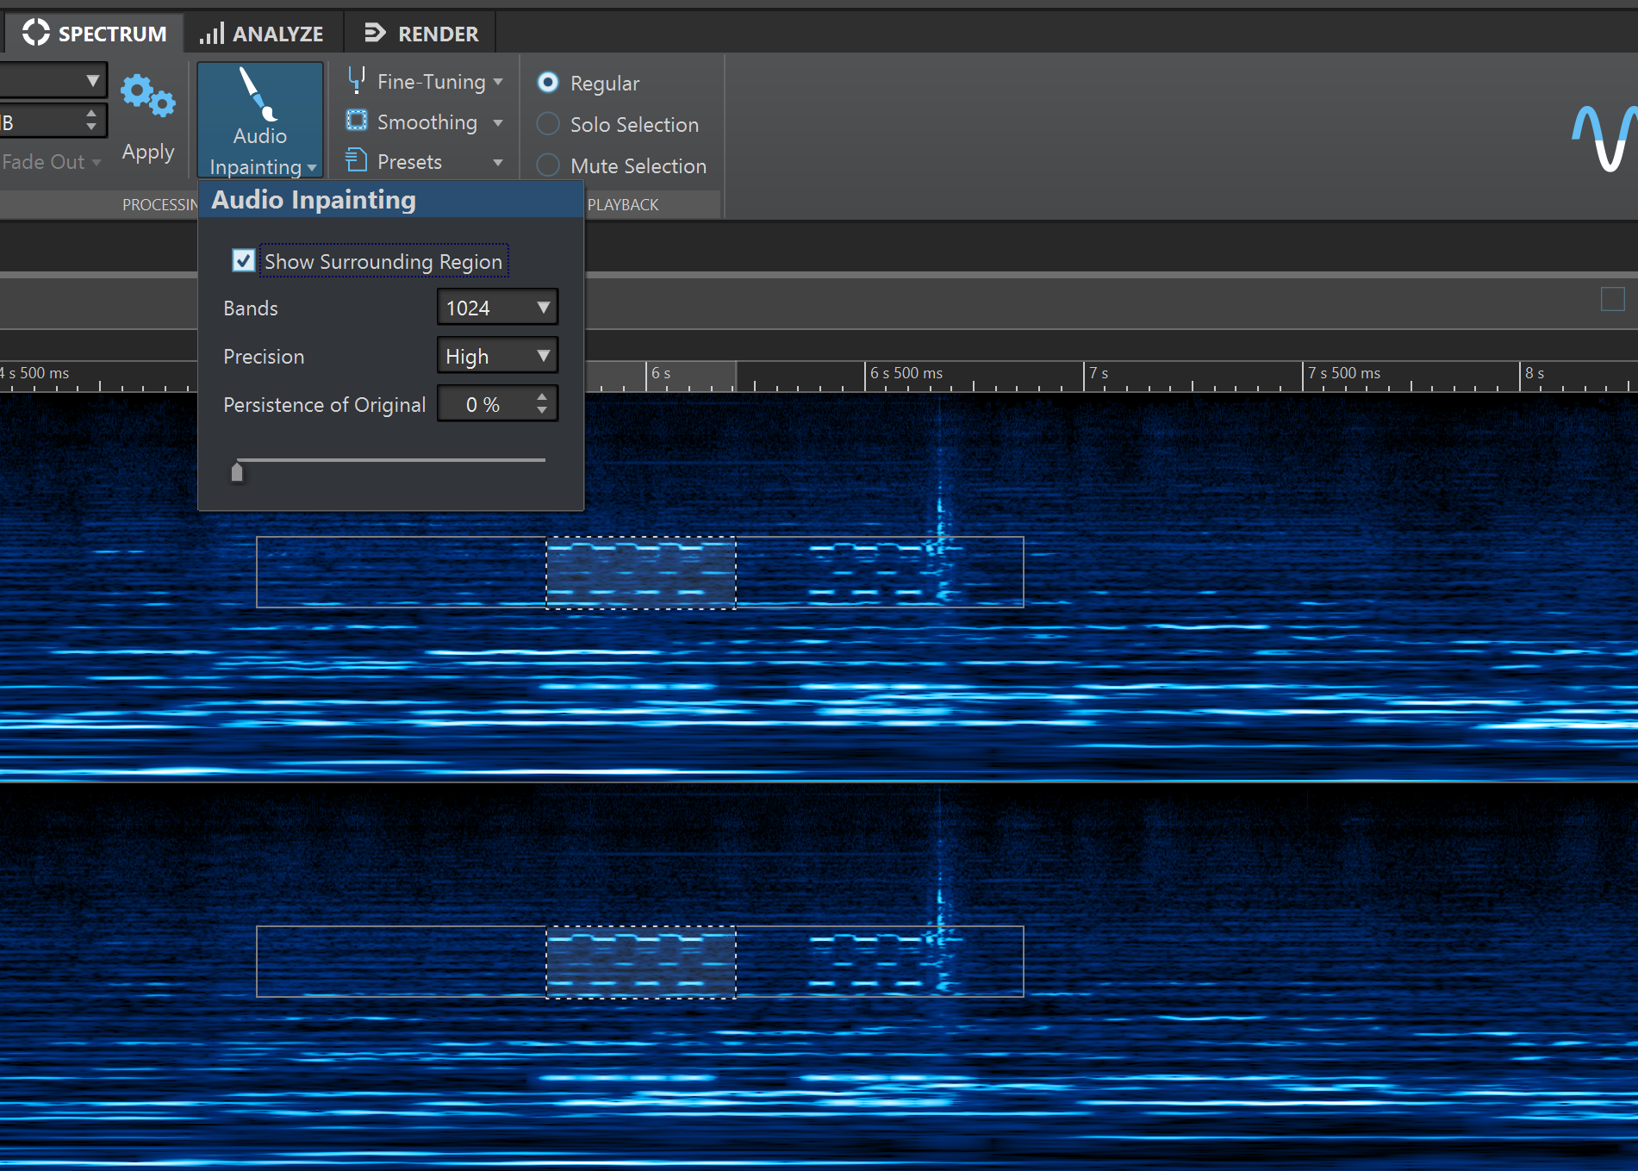
Task: Click the Persistence of Original slider handle
Action: [x=237, y=471]
